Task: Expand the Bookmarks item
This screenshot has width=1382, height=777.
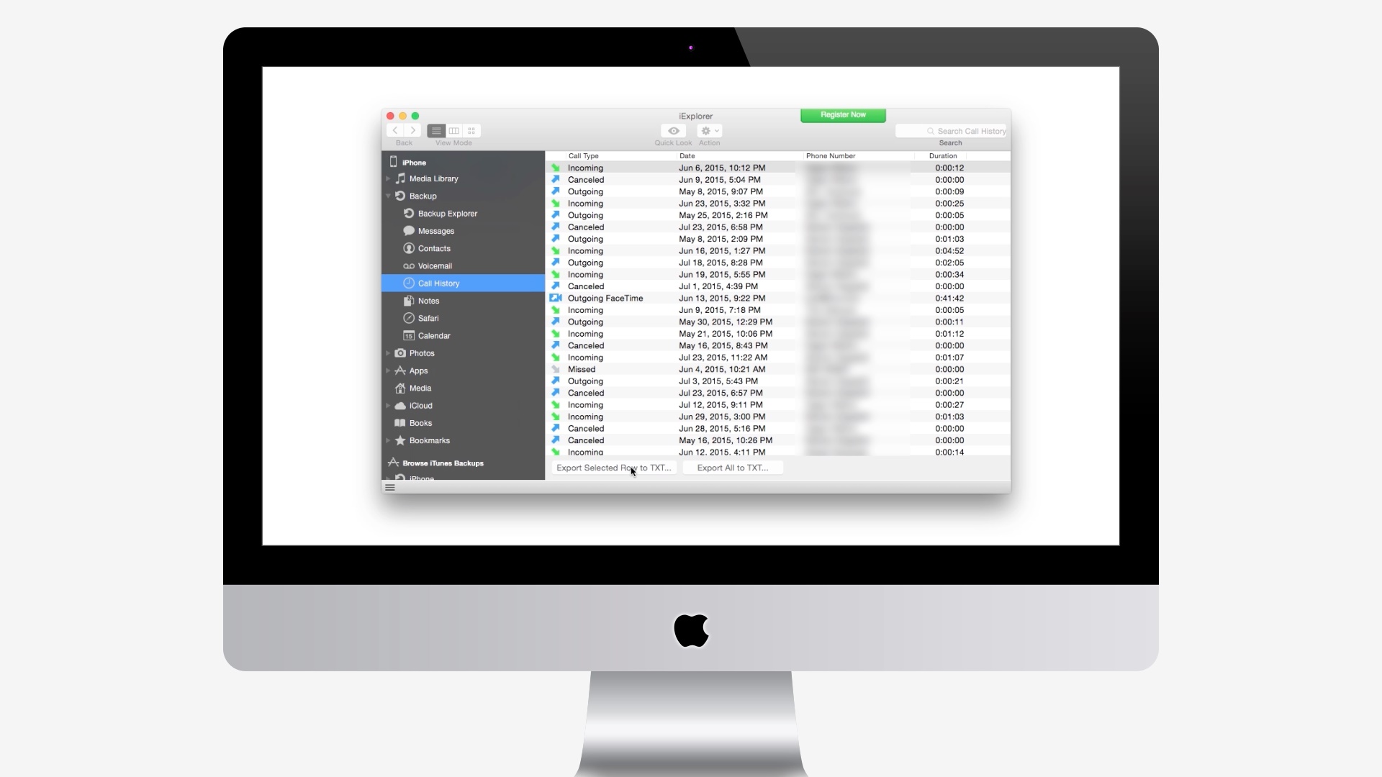Action: click(x=389, y=440)
